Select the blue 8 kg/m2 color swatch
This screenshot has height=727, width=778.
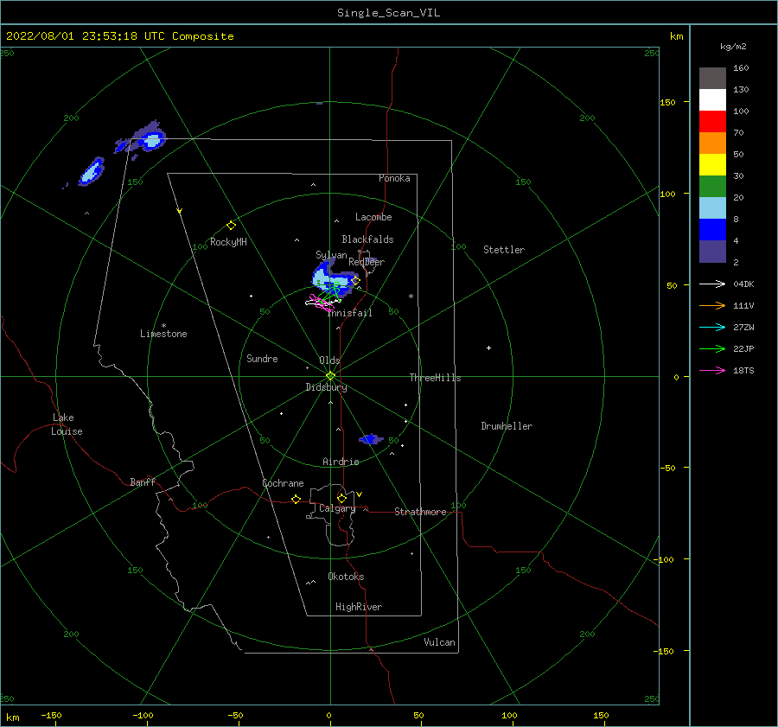coord(712,230)
